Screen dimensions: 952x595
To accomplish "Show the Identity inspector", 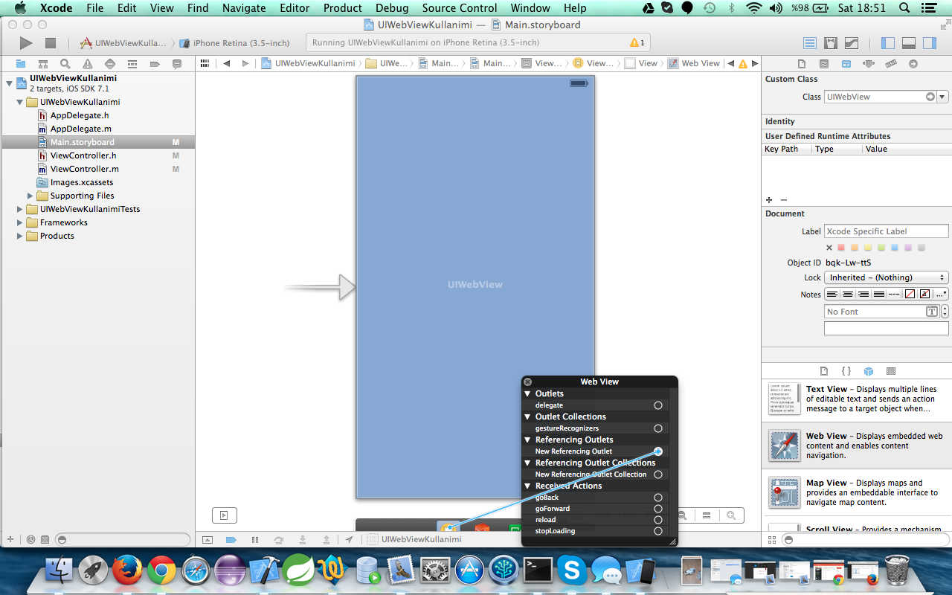I will tap(846, 64).
